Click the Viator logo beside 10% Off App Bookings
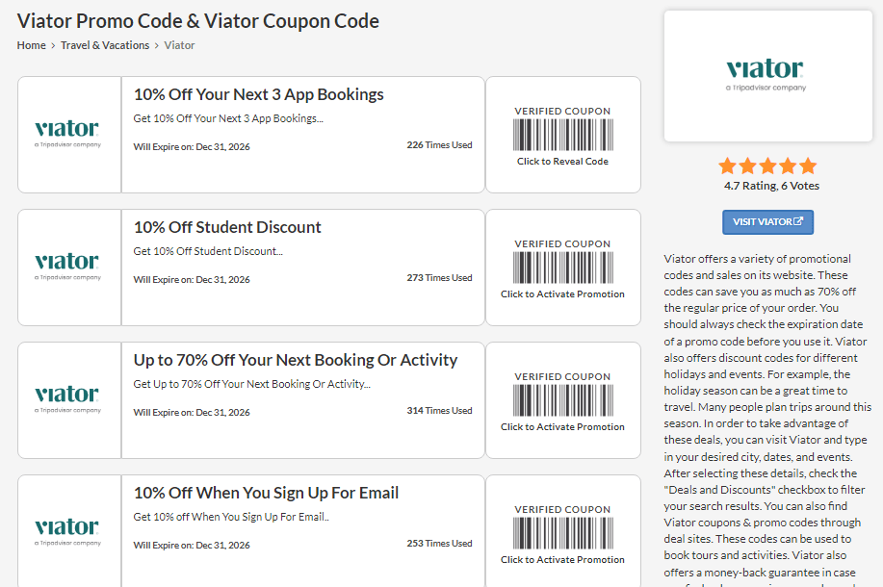This screenshot has width=883, height=587. coord(66,134)
